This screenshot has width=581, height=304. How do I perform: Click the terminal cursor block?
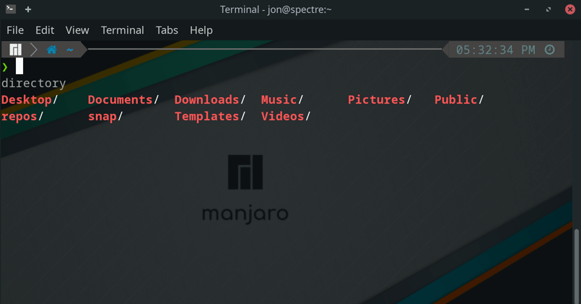point(19,66)
